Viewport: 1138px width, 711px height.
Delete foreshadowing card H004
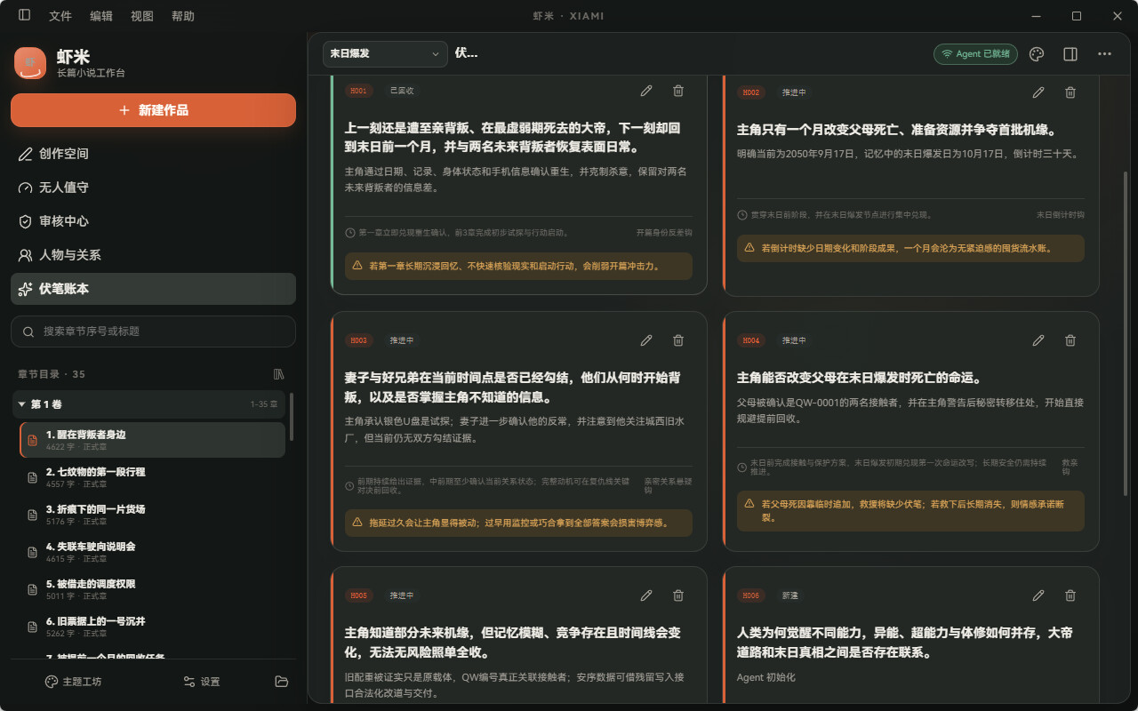coord(1070,340)
